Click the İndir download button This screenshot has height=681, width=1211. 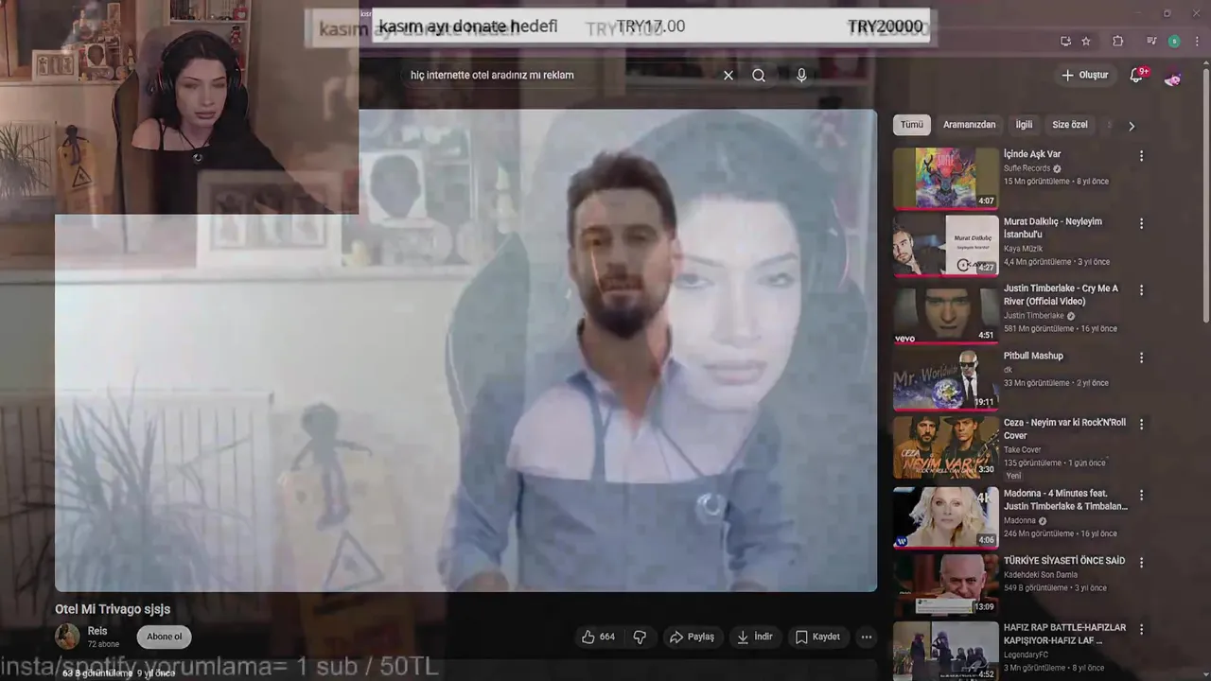[754, 637]
